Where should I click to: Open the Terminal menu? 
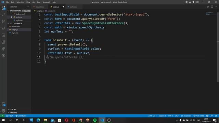click(46, 2)
